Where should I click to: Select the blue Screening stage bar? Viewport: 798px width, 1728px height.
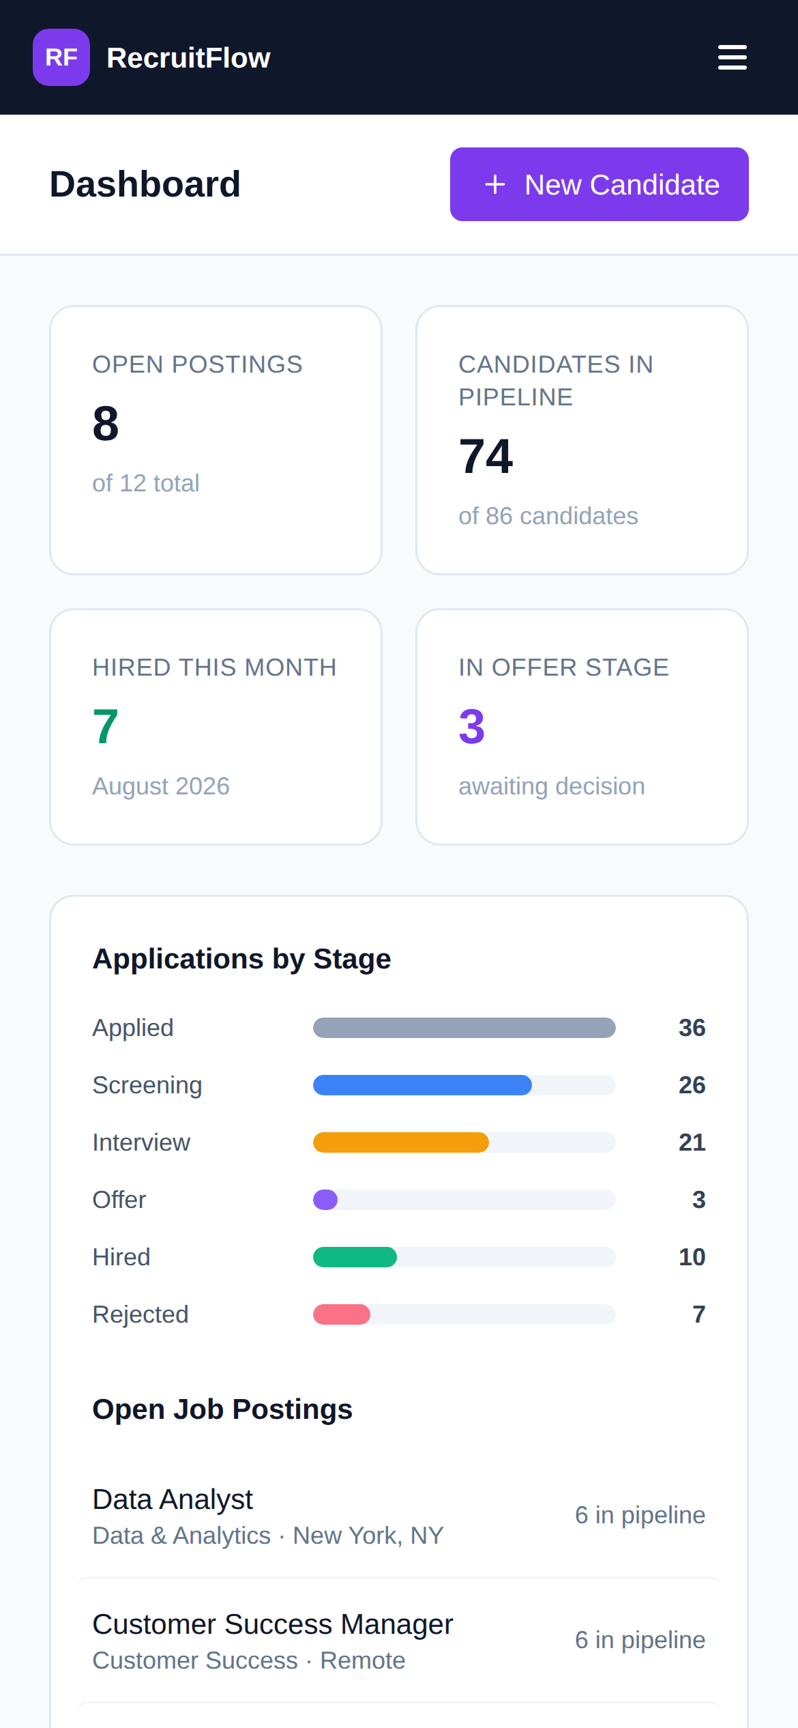[x=464, y=1085]
